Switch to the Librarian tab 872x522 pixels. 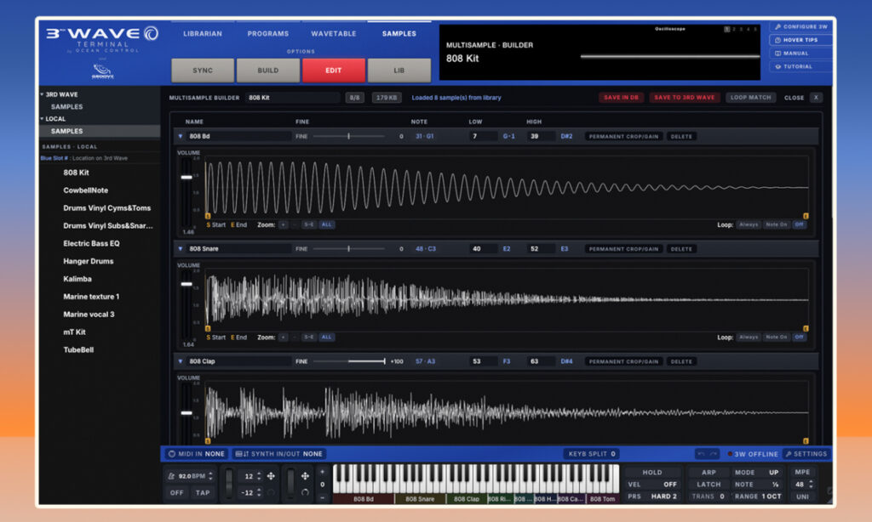(x=203, y=34)
